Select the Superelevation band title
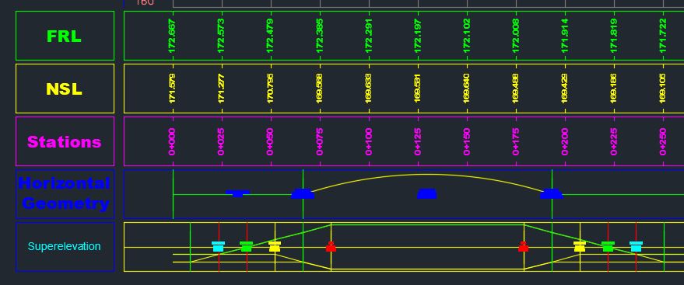Image resolution: width=684 pixels, height=285 pixels. [x=64, y=246]
